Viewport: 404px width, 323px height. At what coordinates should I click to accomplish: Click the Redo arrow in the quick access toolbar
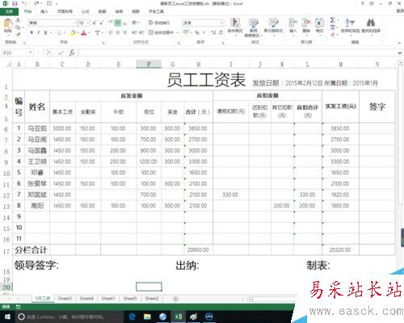tap(36, 3)
